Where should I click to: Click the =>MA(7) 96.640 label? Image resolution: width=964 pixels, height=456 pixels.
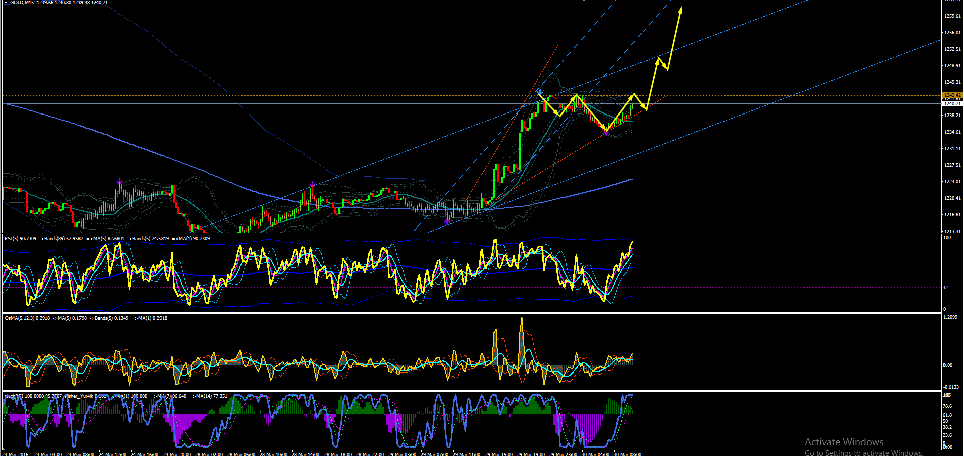pyautogui.click(x=169, y=396)
